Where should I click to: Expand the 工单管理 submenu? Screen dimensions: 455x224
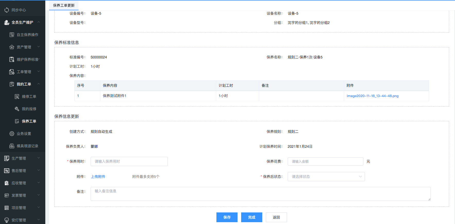39,72
